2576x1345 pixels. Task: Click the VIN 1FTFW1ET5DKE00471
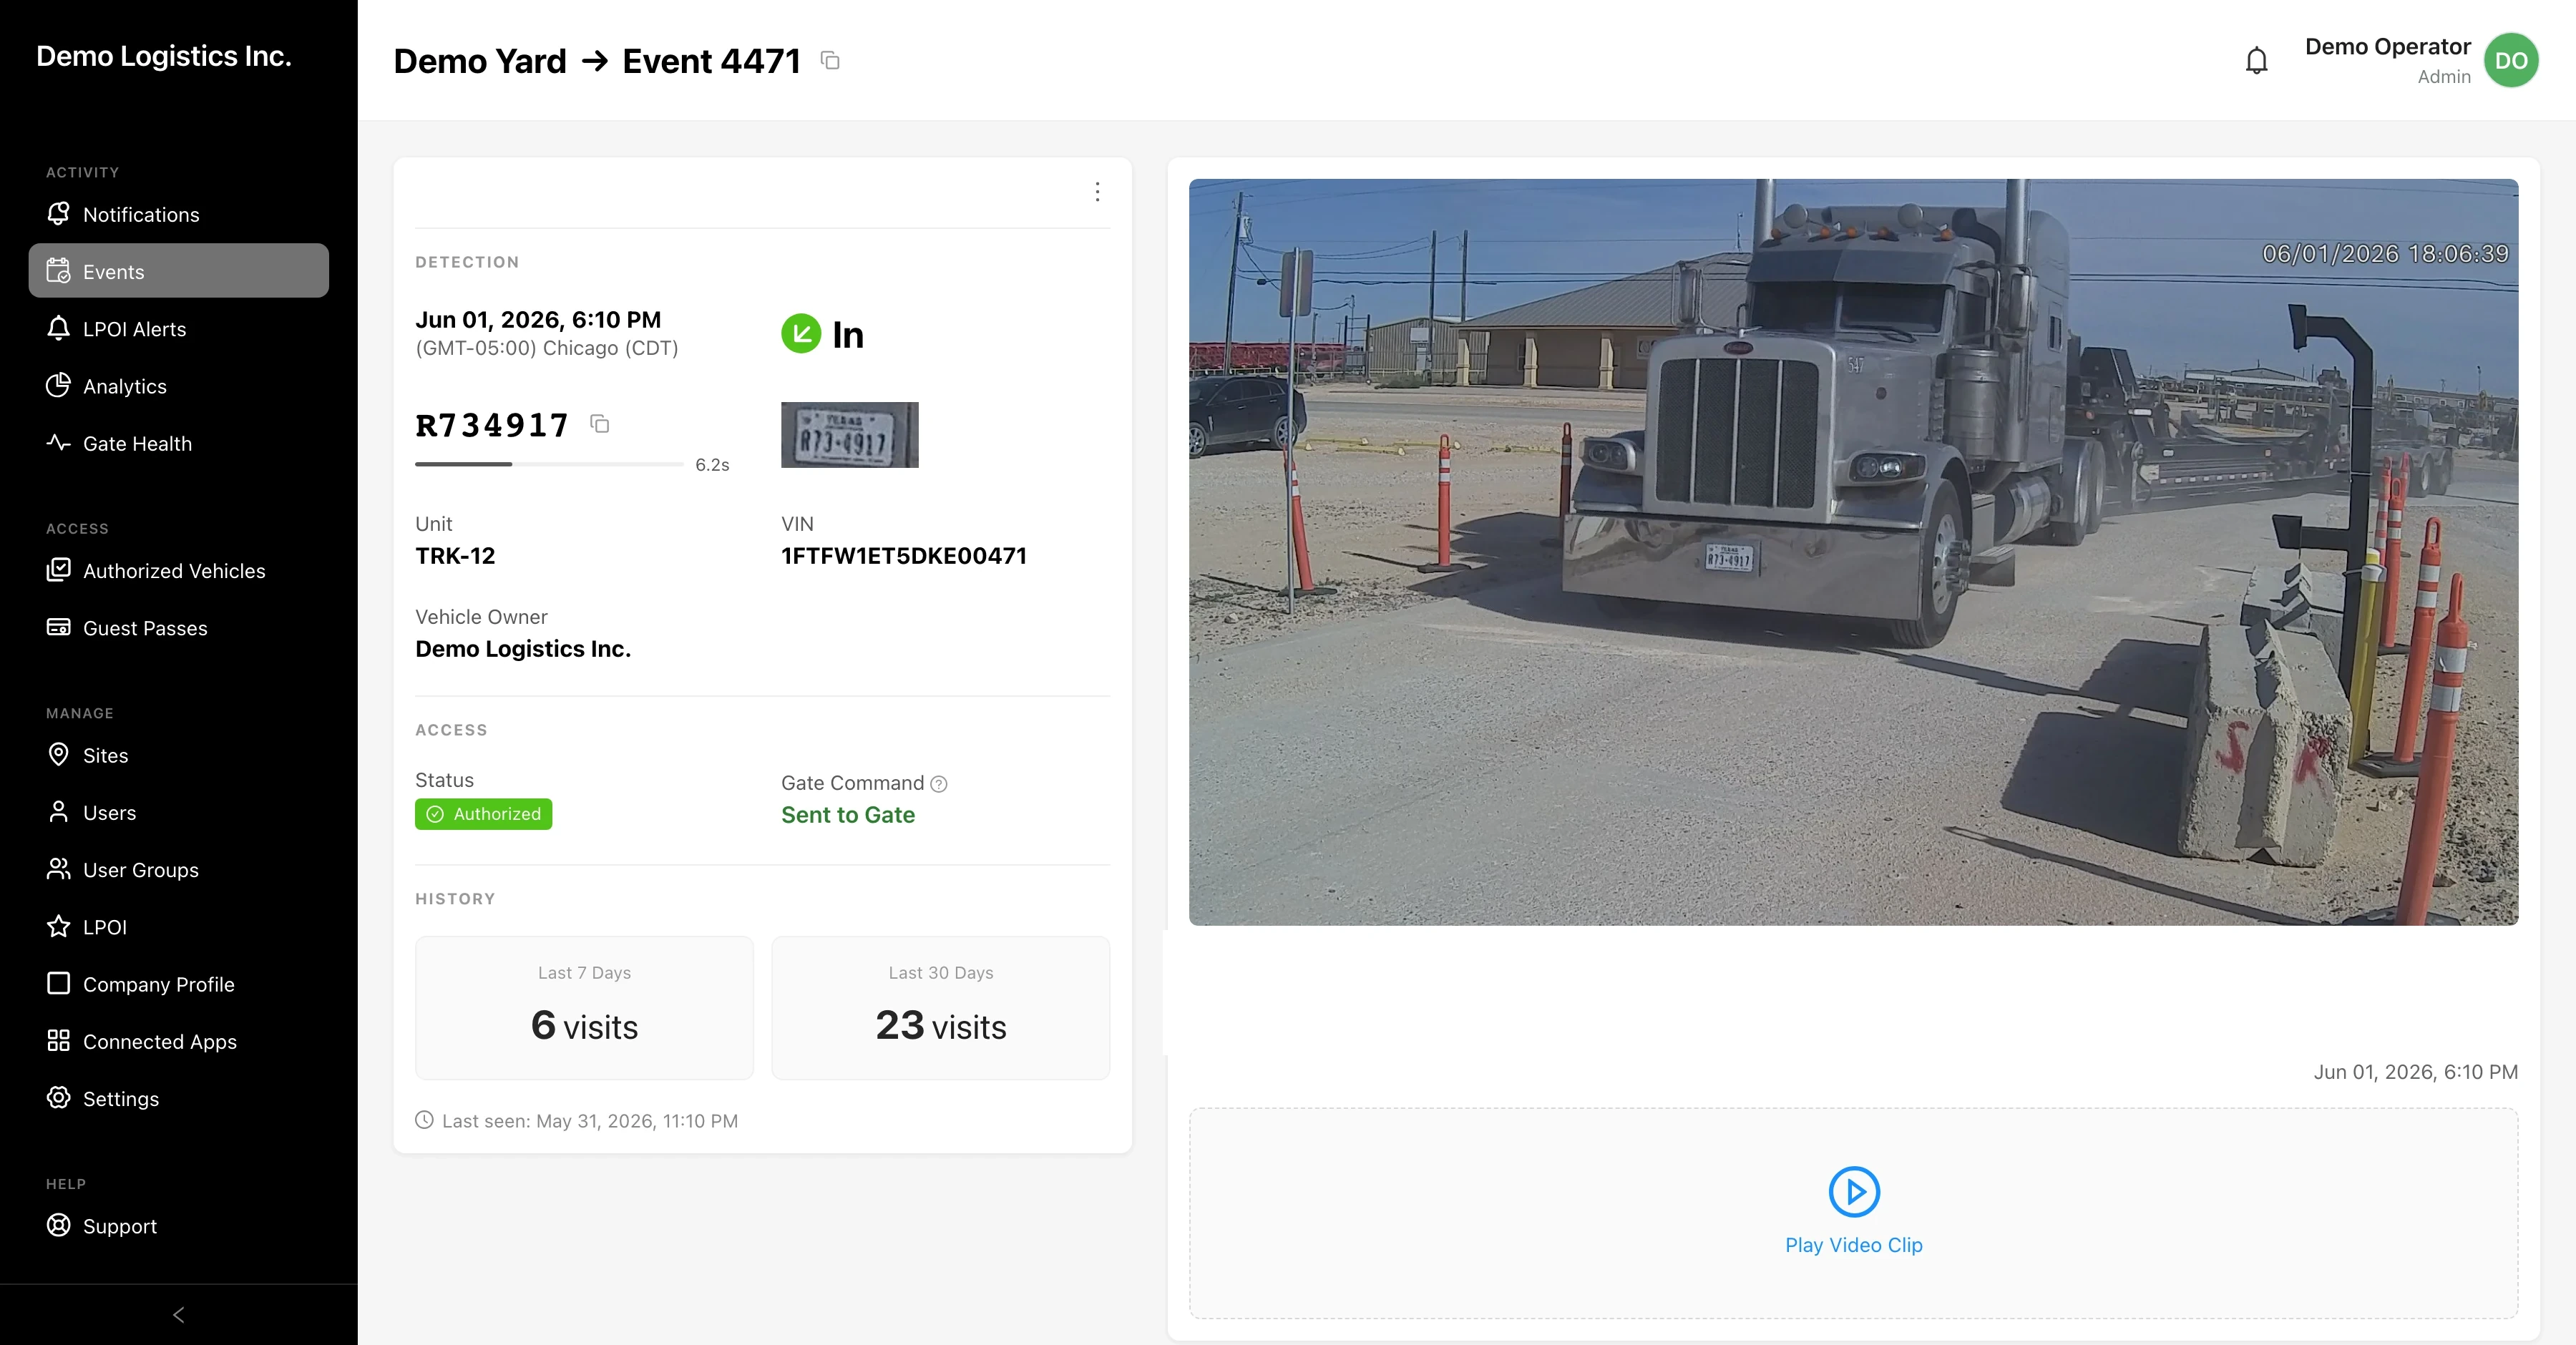(904, 556)
